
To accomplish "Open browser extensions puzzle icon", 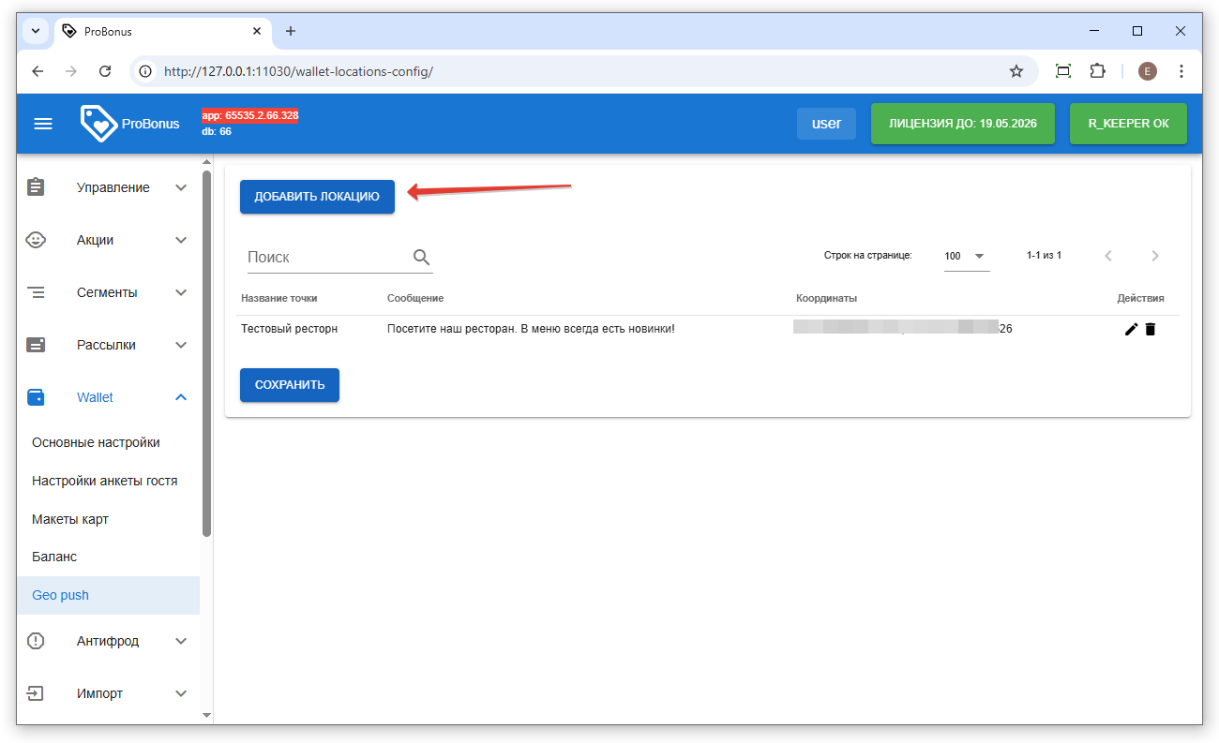I will (x=1097, y=71).
